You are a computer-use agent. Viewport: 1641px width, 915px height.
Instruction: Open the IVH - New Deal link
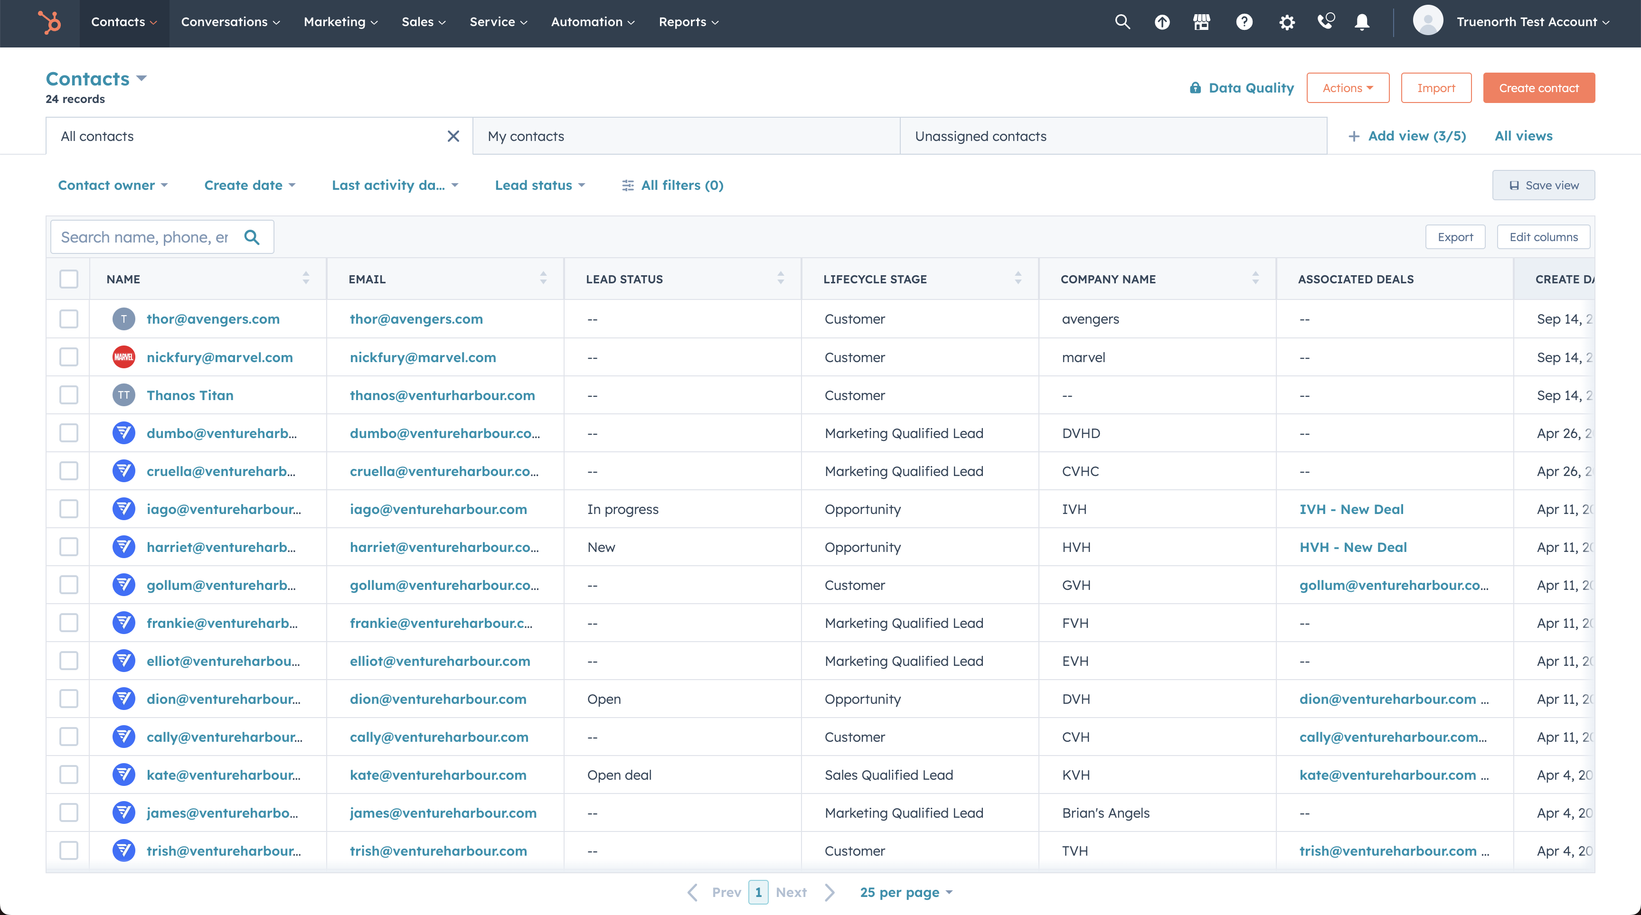pos(1352,509)
